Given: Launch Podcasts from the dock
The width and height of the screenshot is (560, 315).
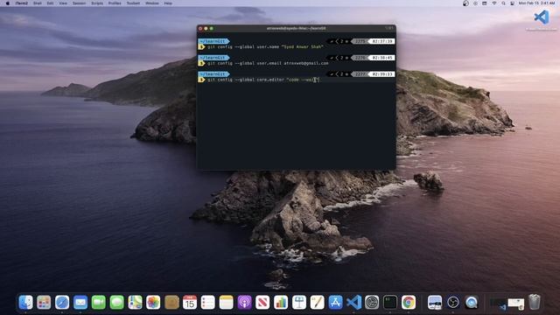Looking at the screenshot, I should point(244,303).
